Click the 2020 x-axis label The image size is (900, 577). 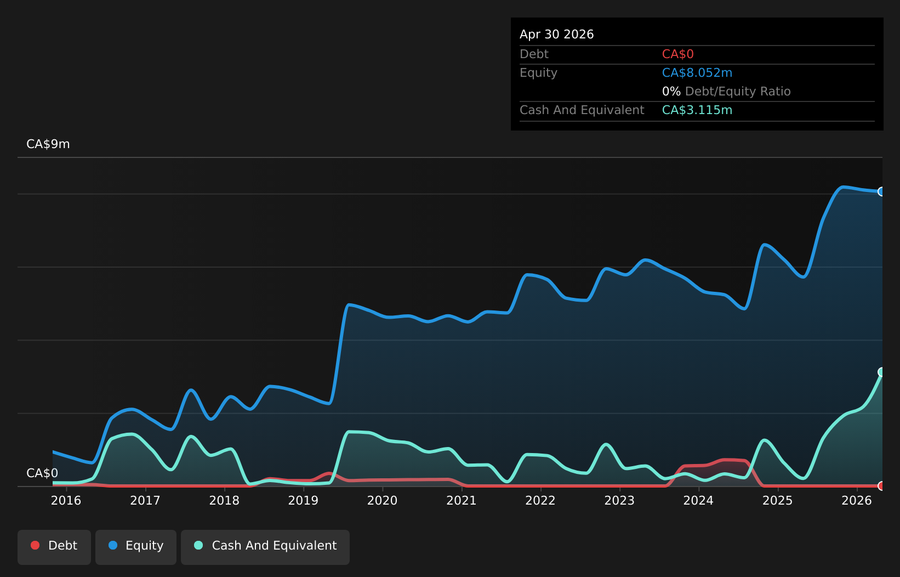tap(383, 500)
